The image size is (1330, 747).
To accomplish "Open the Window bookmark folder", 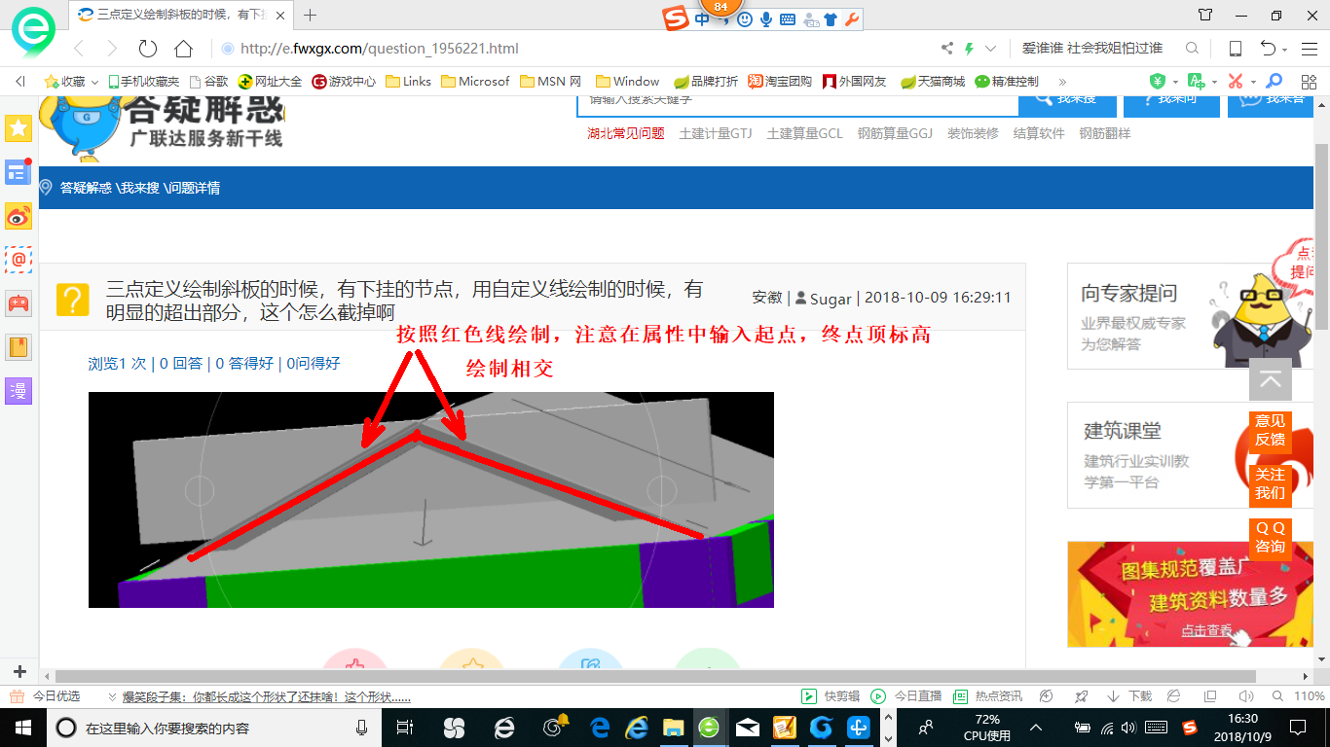I will pyautogui.click(x=628, y=82).
